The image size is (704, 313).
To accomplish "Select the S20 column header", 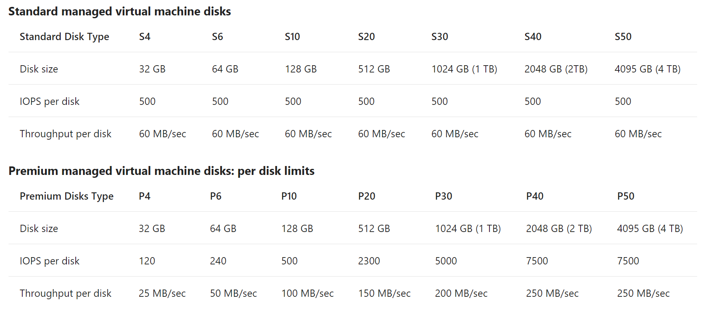I will coord(366,36).
